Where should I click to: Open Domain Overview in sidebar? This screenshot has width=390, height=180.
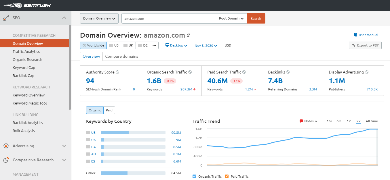(34, 43)
